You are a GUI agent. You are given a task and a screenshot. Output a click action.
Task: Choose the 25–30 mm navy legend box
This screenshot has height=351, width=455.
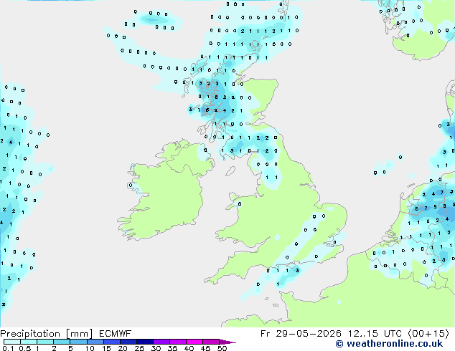[144, 342]
